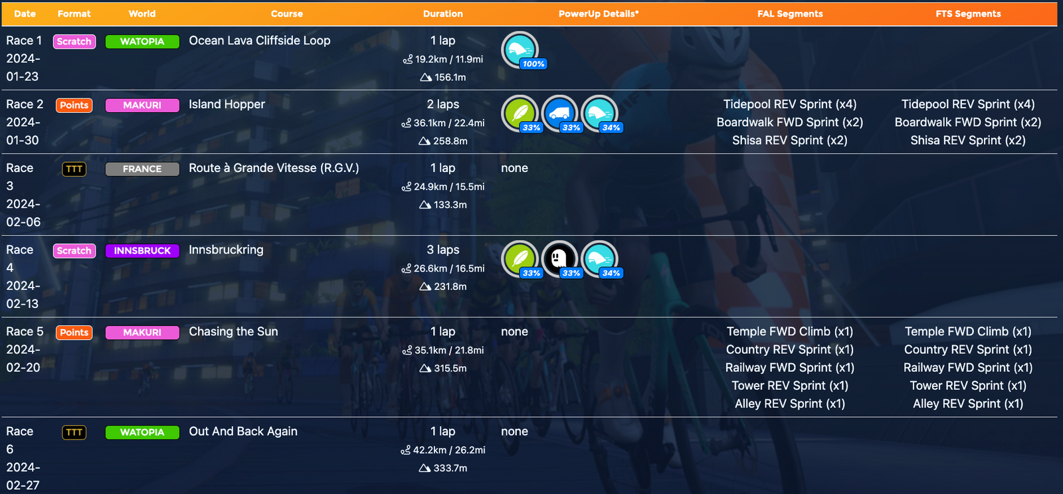Click the FAL Segments column header
The height and width of the screenshot is (494, 1063).
(x=790, y=14)
